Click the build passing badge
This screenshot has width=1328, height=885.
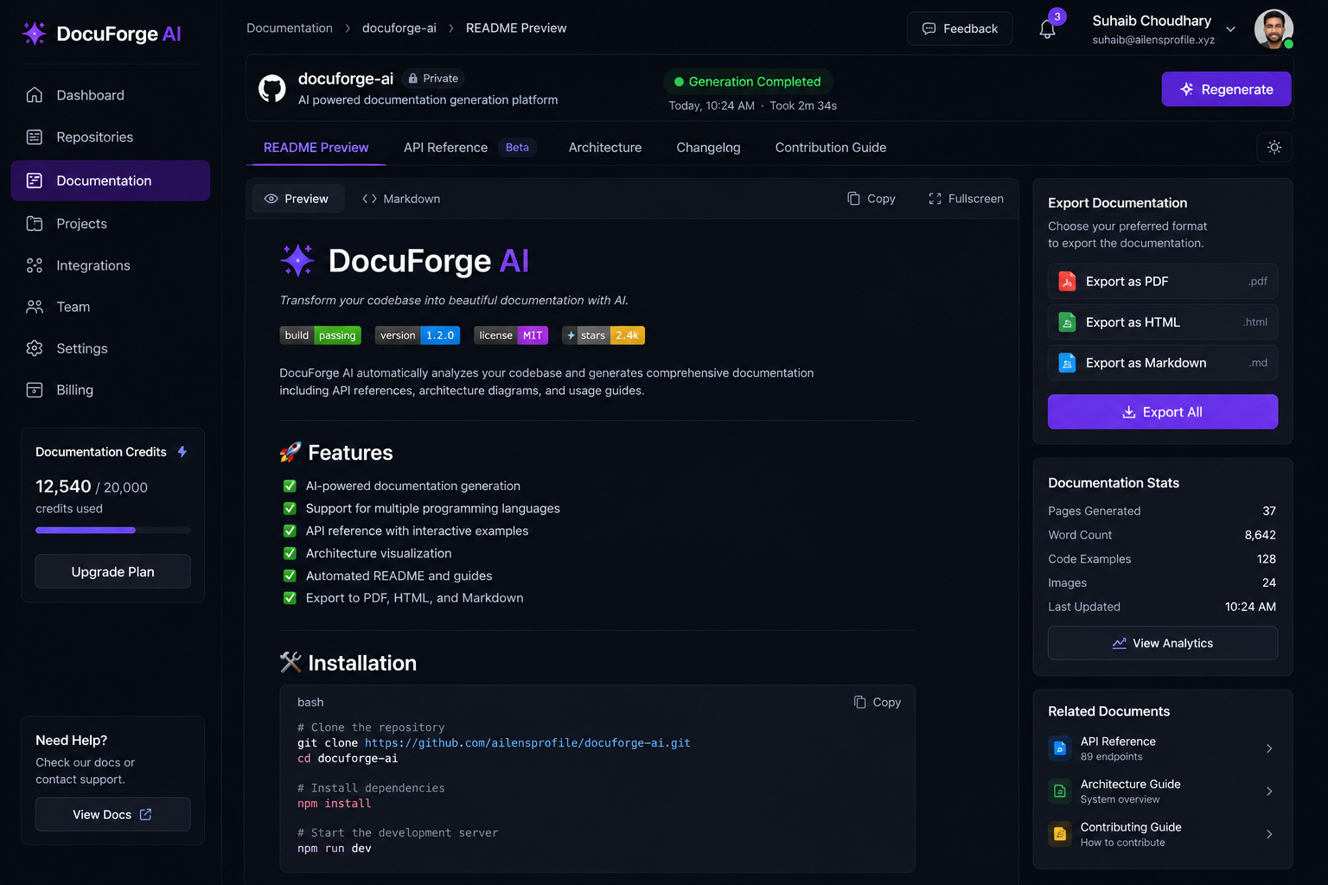321,335
